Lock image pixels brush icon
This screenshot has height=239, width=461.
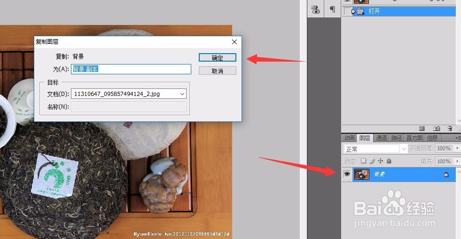pos(372,161)
